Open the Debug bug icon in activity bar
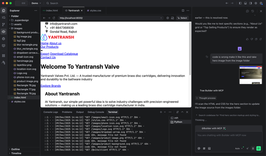Viewport: 266px width, 156px height. [4, 39]
